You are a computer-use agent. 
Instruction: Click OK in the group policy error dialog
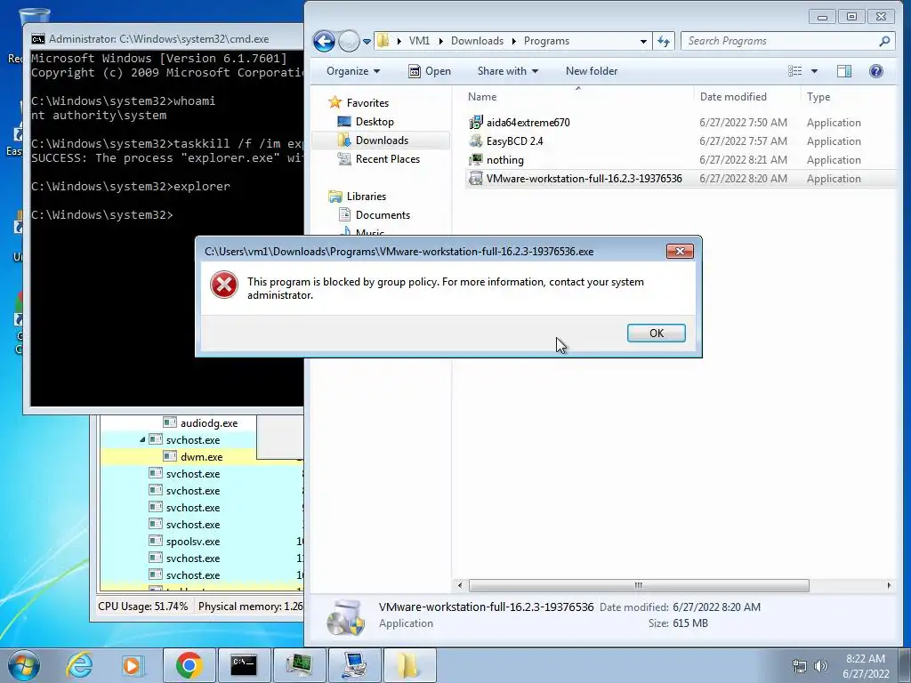(656, 333)
